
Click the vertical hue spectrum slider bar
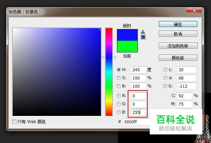109,72
